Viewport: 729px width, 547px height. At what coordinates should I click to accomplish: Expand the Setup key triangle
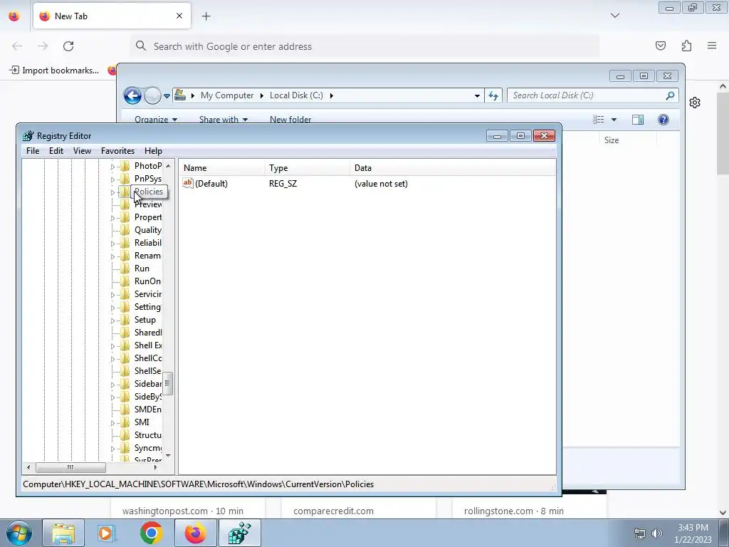tap(112, 321)
